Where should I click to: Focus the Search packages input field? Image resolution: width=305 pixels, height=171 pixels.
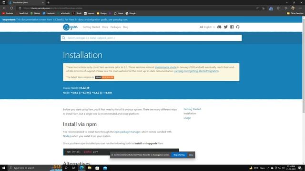click(x=151, y=38)
